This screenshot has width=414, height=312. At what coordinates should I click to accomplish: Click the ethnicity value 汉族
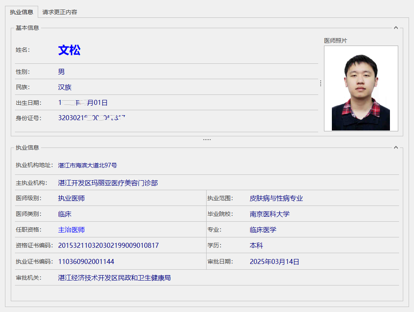coord(65,87)
